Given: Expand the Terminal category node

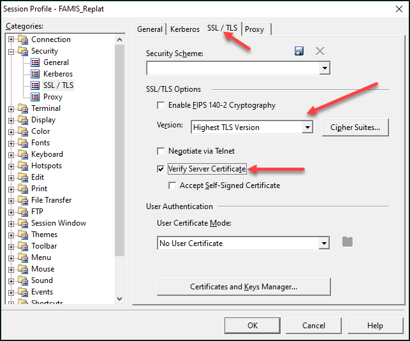Looking at the screenshot, I should tap(11, 108).
